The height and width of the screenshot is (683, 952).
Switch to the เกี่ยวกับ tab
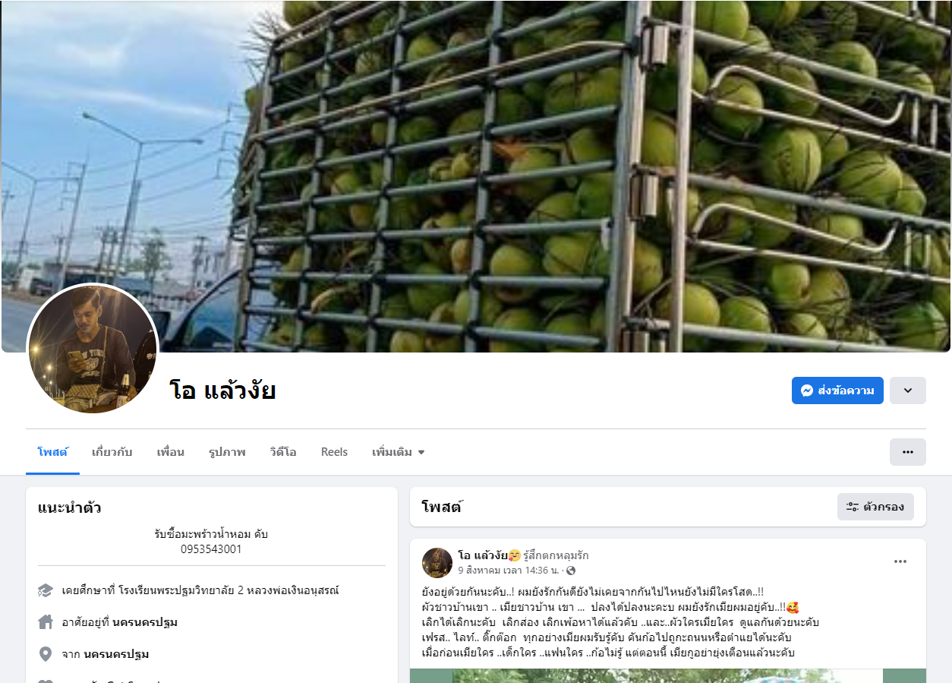(112, 452)
